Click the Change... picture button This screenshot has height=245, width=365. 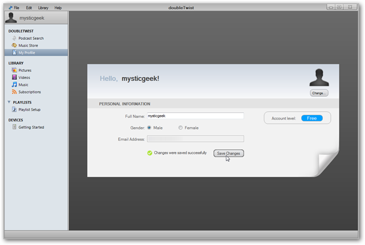coord(319,93)
